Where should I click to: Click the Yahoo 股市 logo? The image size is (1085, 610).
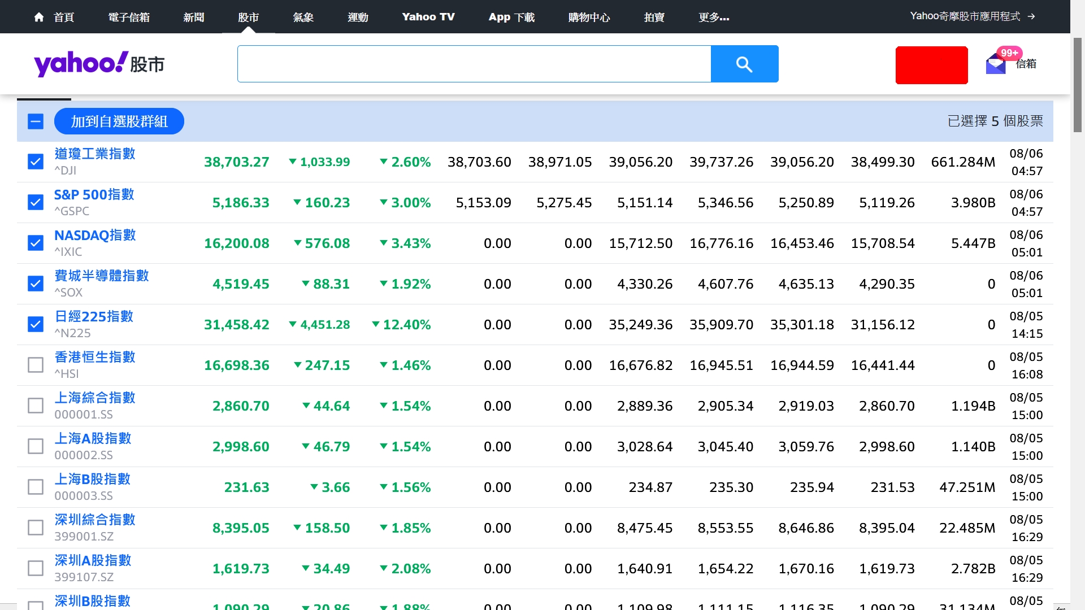[99, 64]
